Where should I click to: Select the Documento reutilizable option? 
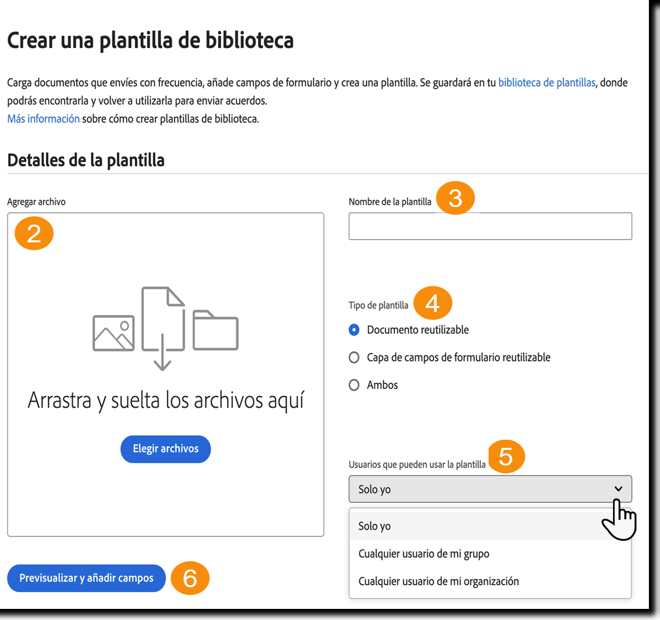click(x=353, y=330)
